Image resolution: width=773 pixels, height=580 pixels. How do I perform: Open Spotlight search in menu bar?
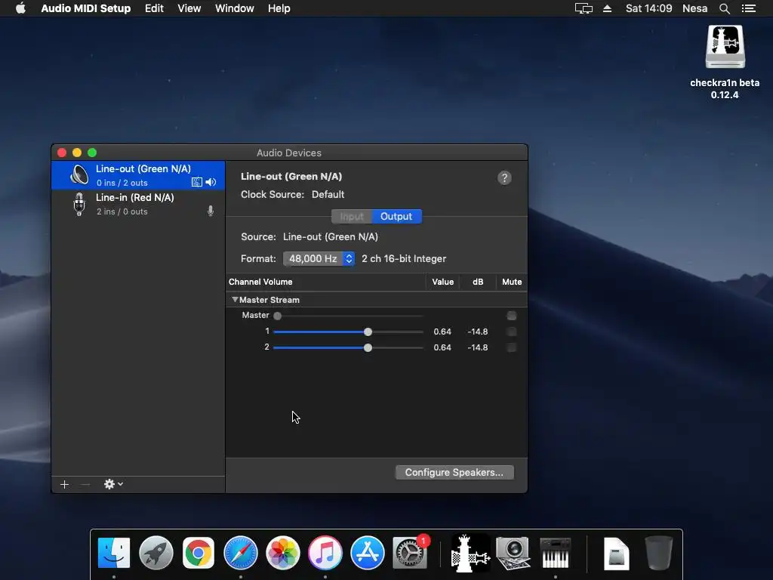(724, 8)
